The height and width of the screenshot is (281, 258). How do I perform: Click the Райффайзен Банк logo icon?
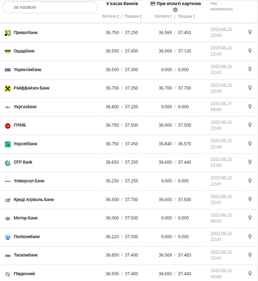click(7, 88)
